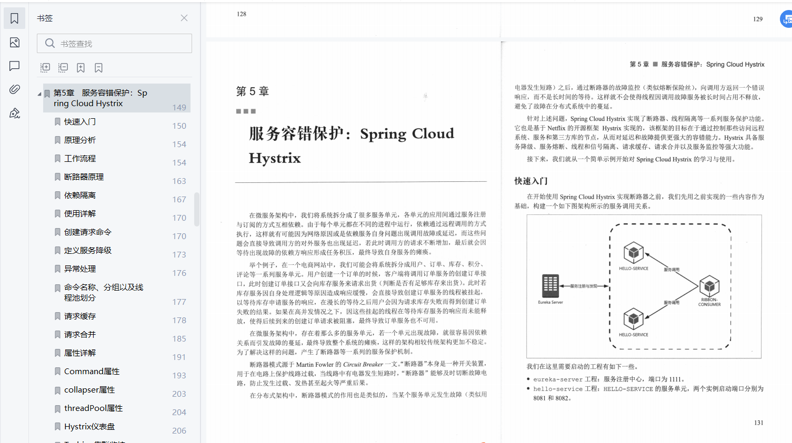Viewport: 792px width, 443px height.
Task: Click bookmark icon beside 快速入门
Action: pyautogui.click(x=57, y=122)
